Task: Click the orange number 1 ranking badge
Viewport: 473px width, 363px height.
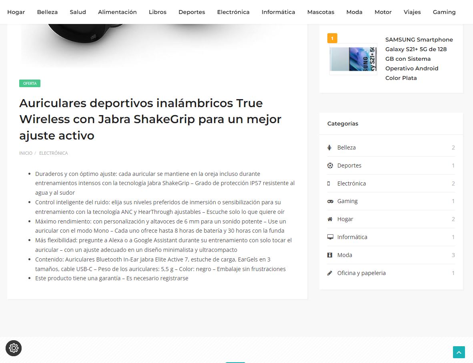Action: click(x=332, y=38)
